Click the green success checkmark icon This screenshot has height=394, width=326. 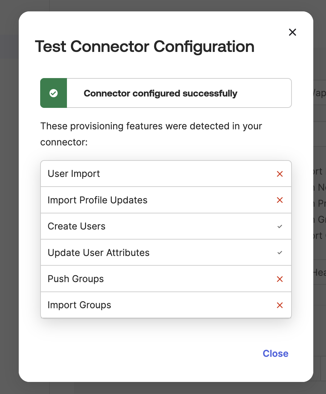click(x=54, y=93)
